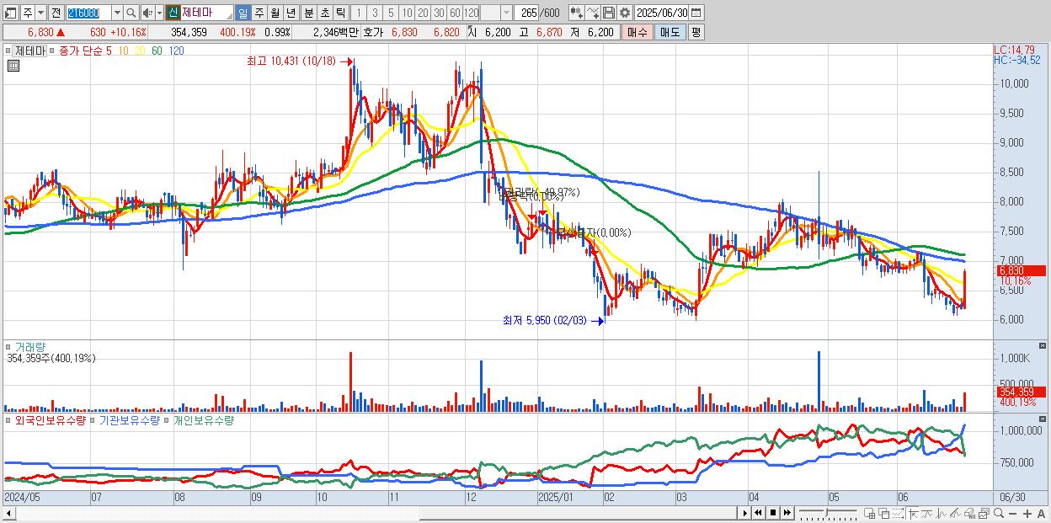Viewport: 1051px width, 523px height.
Task: Click the bottom overlapping windows icon
Action: point(884,513)
